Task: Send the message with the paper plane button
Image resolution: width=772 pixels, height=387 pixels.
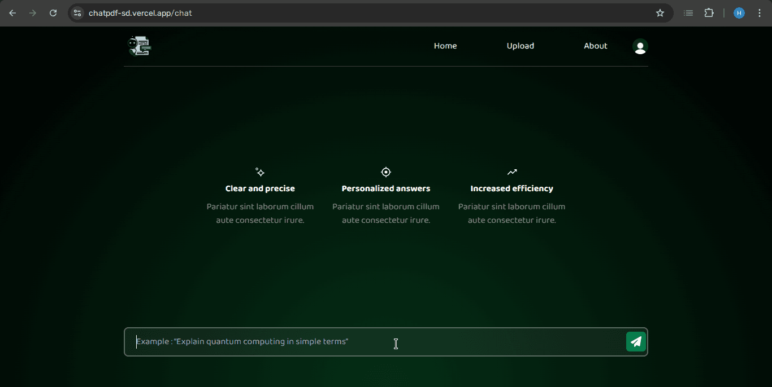Action: (636, 342)
